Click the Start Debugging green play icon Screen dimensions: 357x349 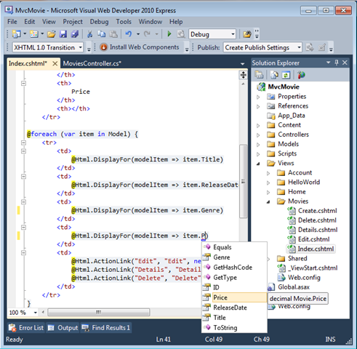(x=169, y=34)
